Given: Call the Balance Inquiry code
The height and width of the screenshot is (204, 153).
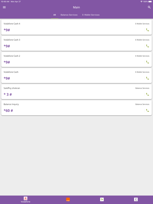Looking at the screenshot, I should [x=147, y=110].
